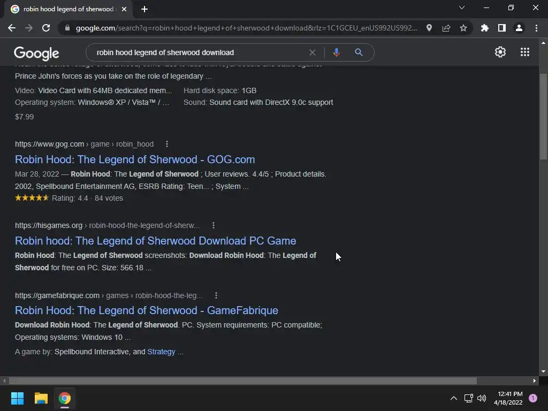548x411 pixels.
Task: Click the hisgames.org breadcrumb URL
Action: click(107, 225)
